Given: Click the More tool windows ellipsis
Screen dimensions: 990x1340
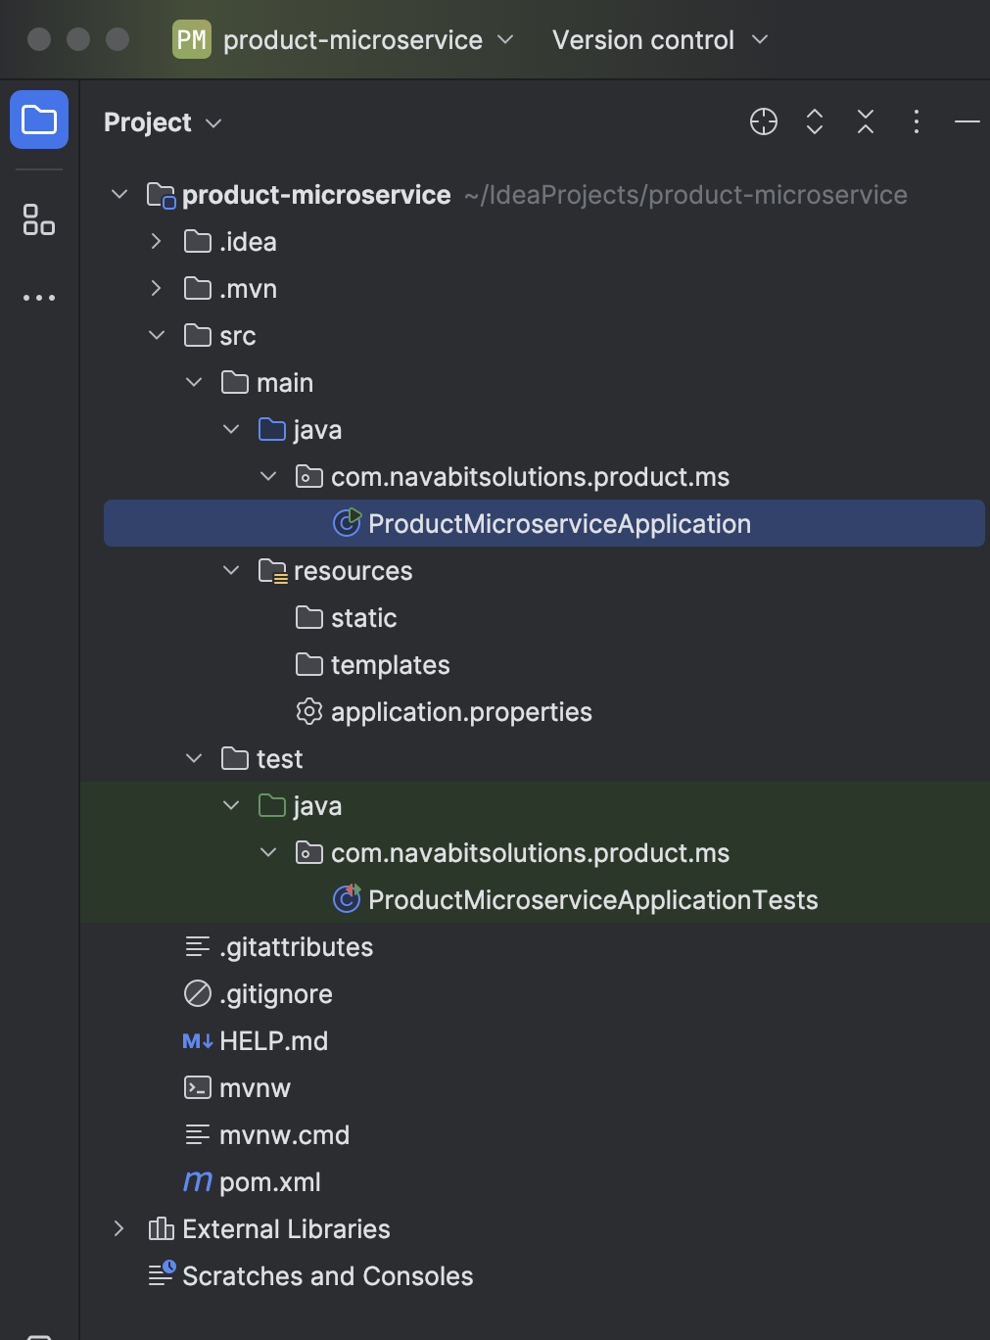Looking at the screenshot, I should tap(39, 298).
